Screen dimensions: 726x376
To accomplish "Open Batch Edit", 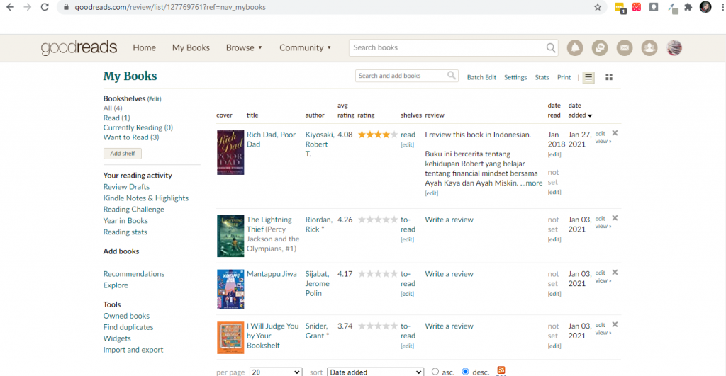I will (481, 77).
